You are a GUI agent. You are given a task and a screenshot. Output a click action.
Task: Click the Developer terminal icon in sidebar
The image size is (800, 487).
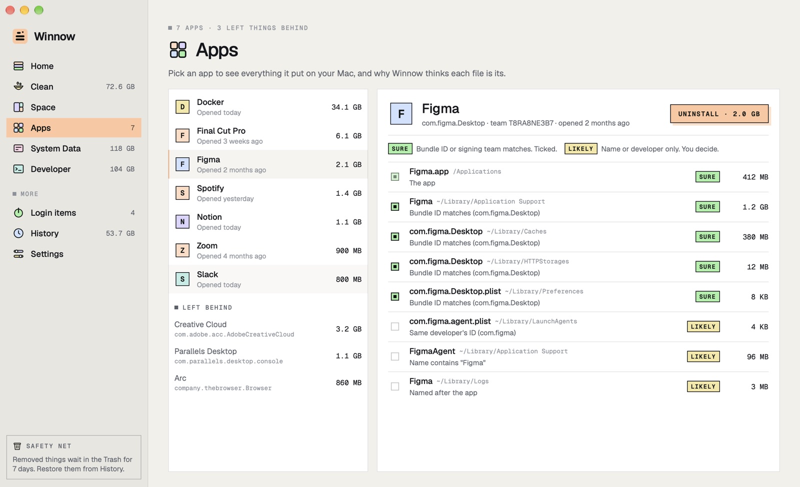18,169
